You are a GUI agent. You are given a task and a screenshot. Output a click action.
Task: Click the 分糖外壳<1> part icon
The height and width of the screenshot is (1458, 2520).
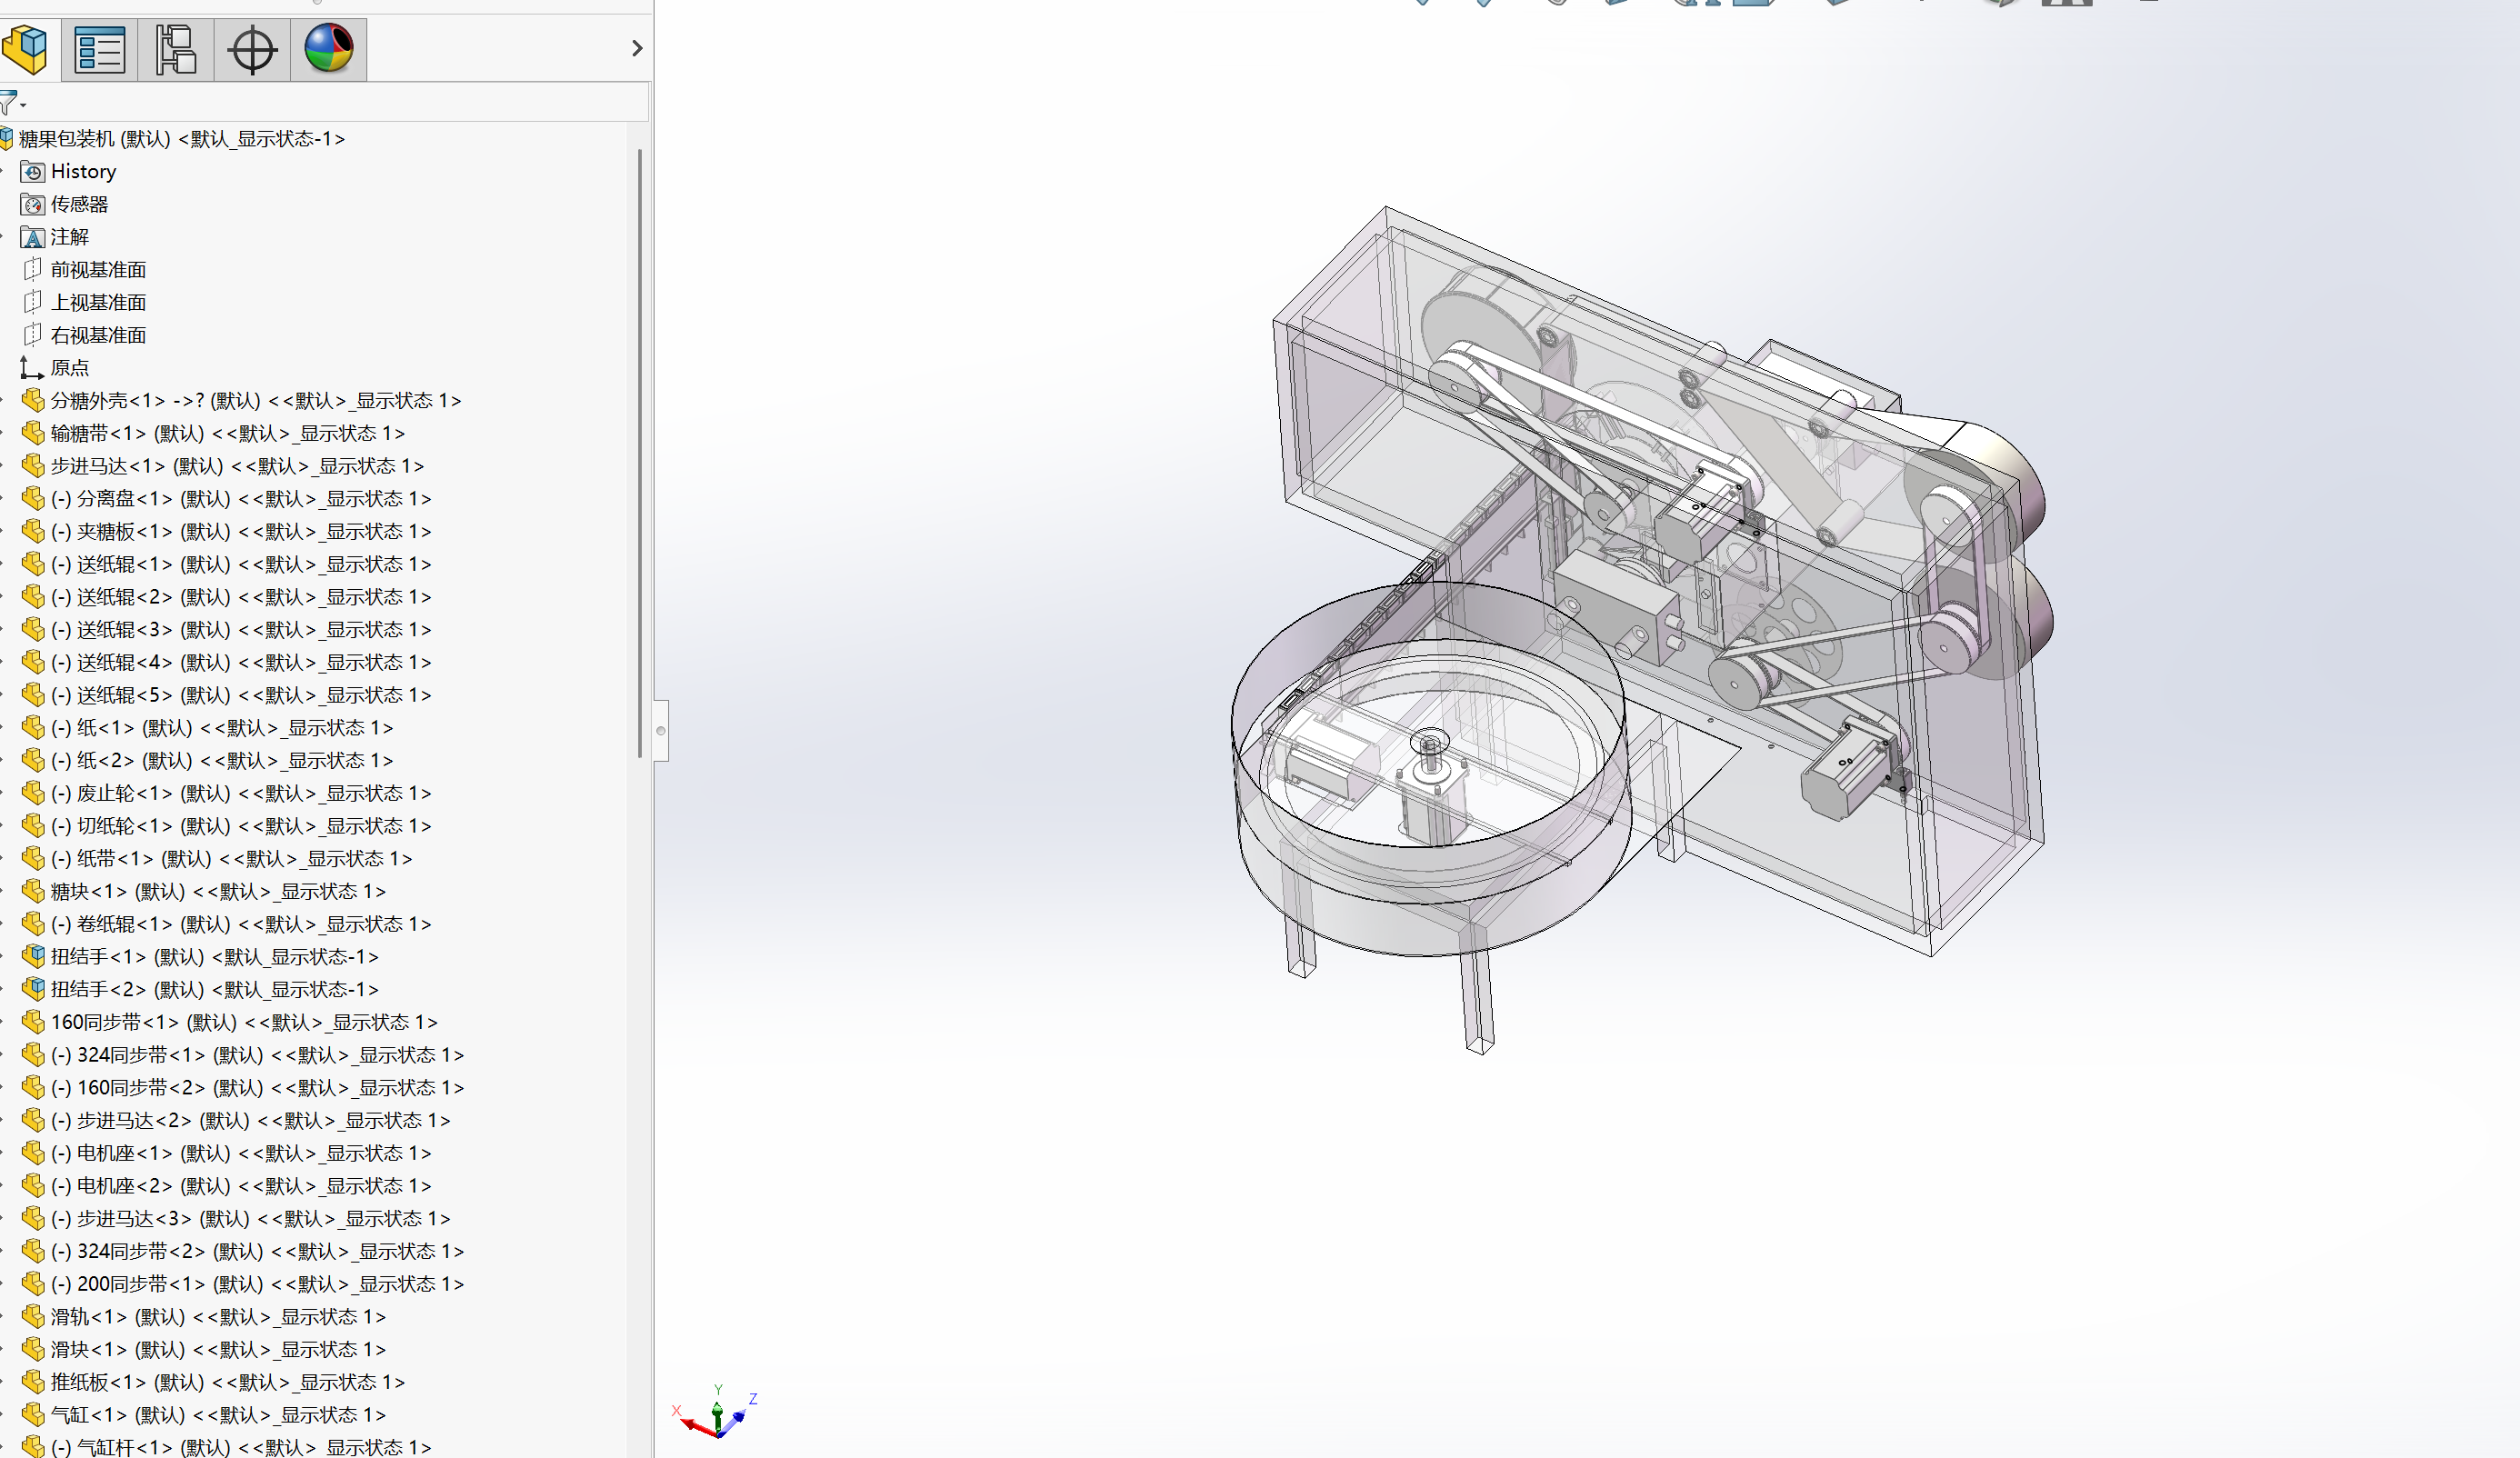coord(33,401)
